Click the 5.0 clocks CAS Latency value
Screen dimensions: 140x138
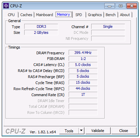coord(83,65)
